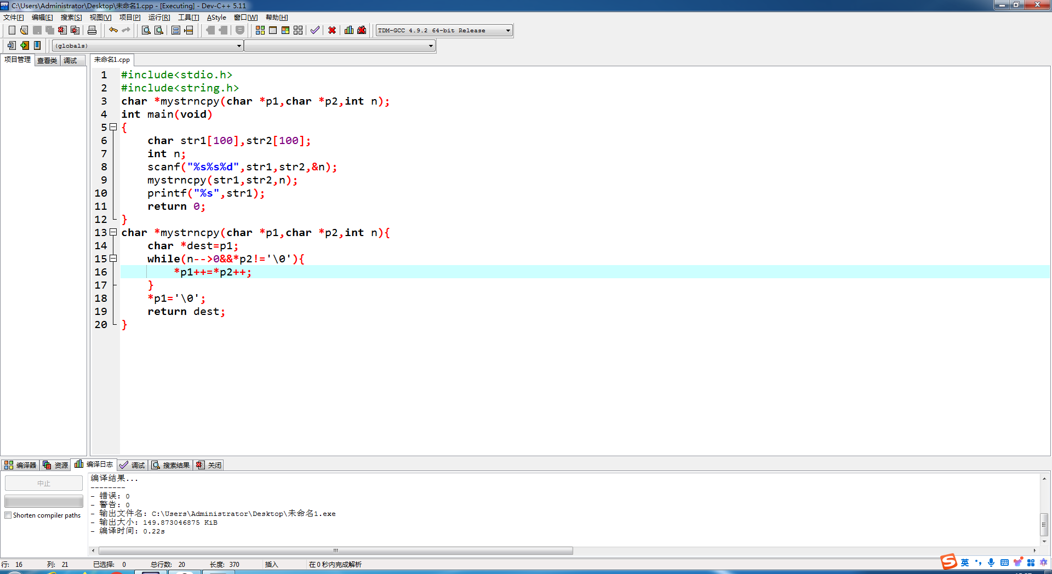The width and height of the screenshot is (1052, 574).
Task: Click the Compile and Run icon
Action: point(285,30)
